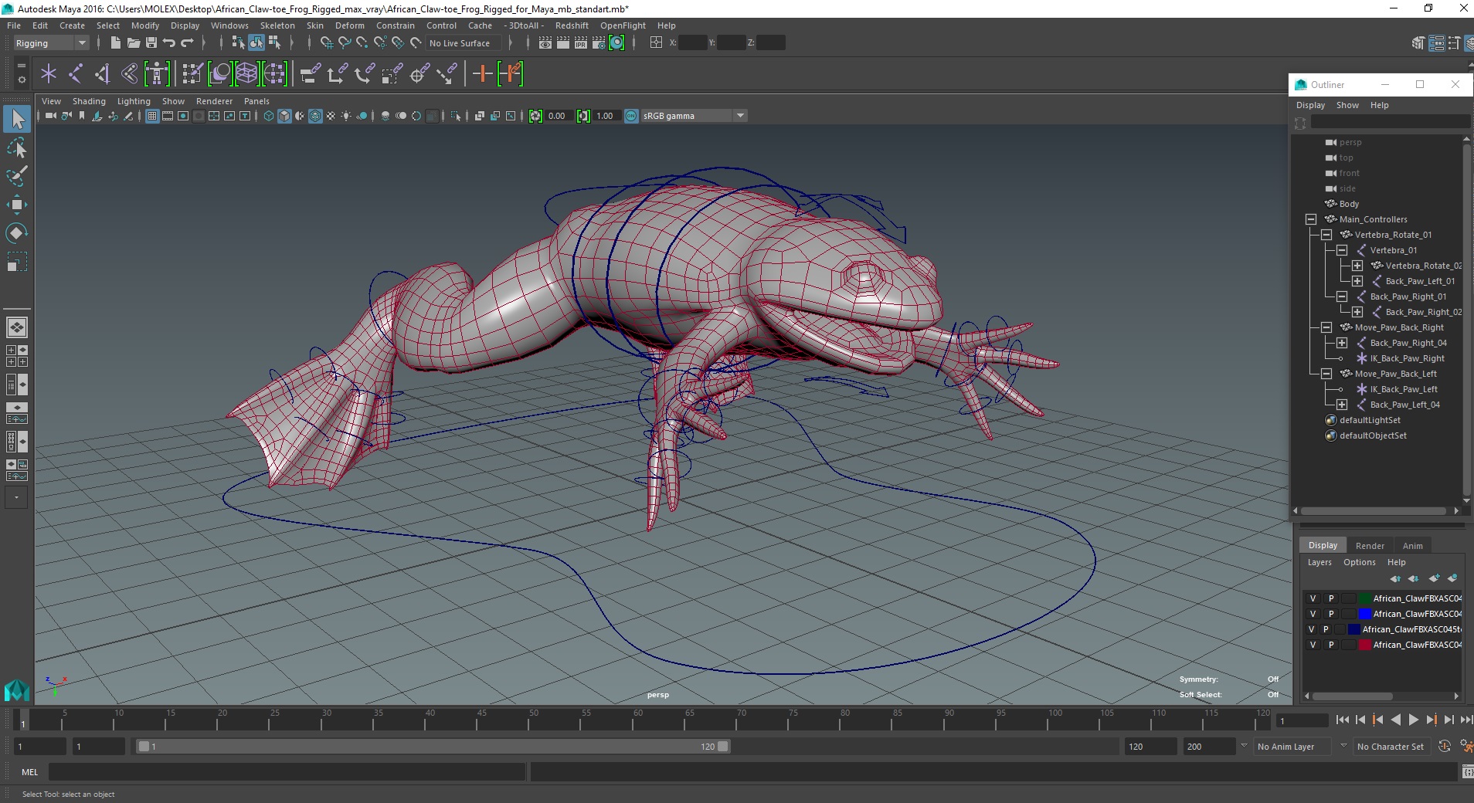The height and width of the screenshot is (803, 1474).
Task: Open the sRGB gamma view transform dropdown
Action: coord(694,116)
